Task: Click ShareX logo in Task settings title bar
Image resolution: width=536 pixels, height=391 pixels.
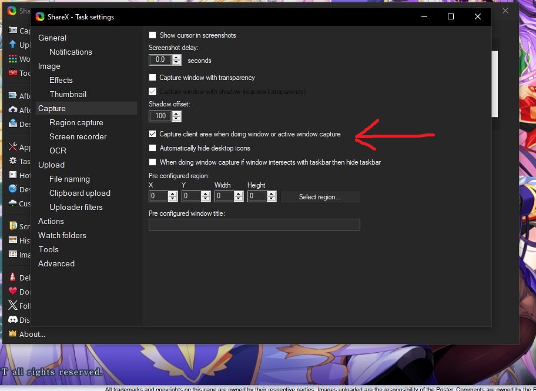Action: pos(40,17)
